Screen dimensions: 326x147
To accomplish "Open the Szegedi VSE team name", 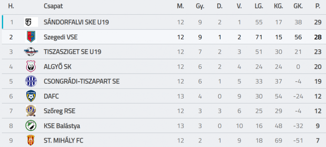I will [60, 37].
